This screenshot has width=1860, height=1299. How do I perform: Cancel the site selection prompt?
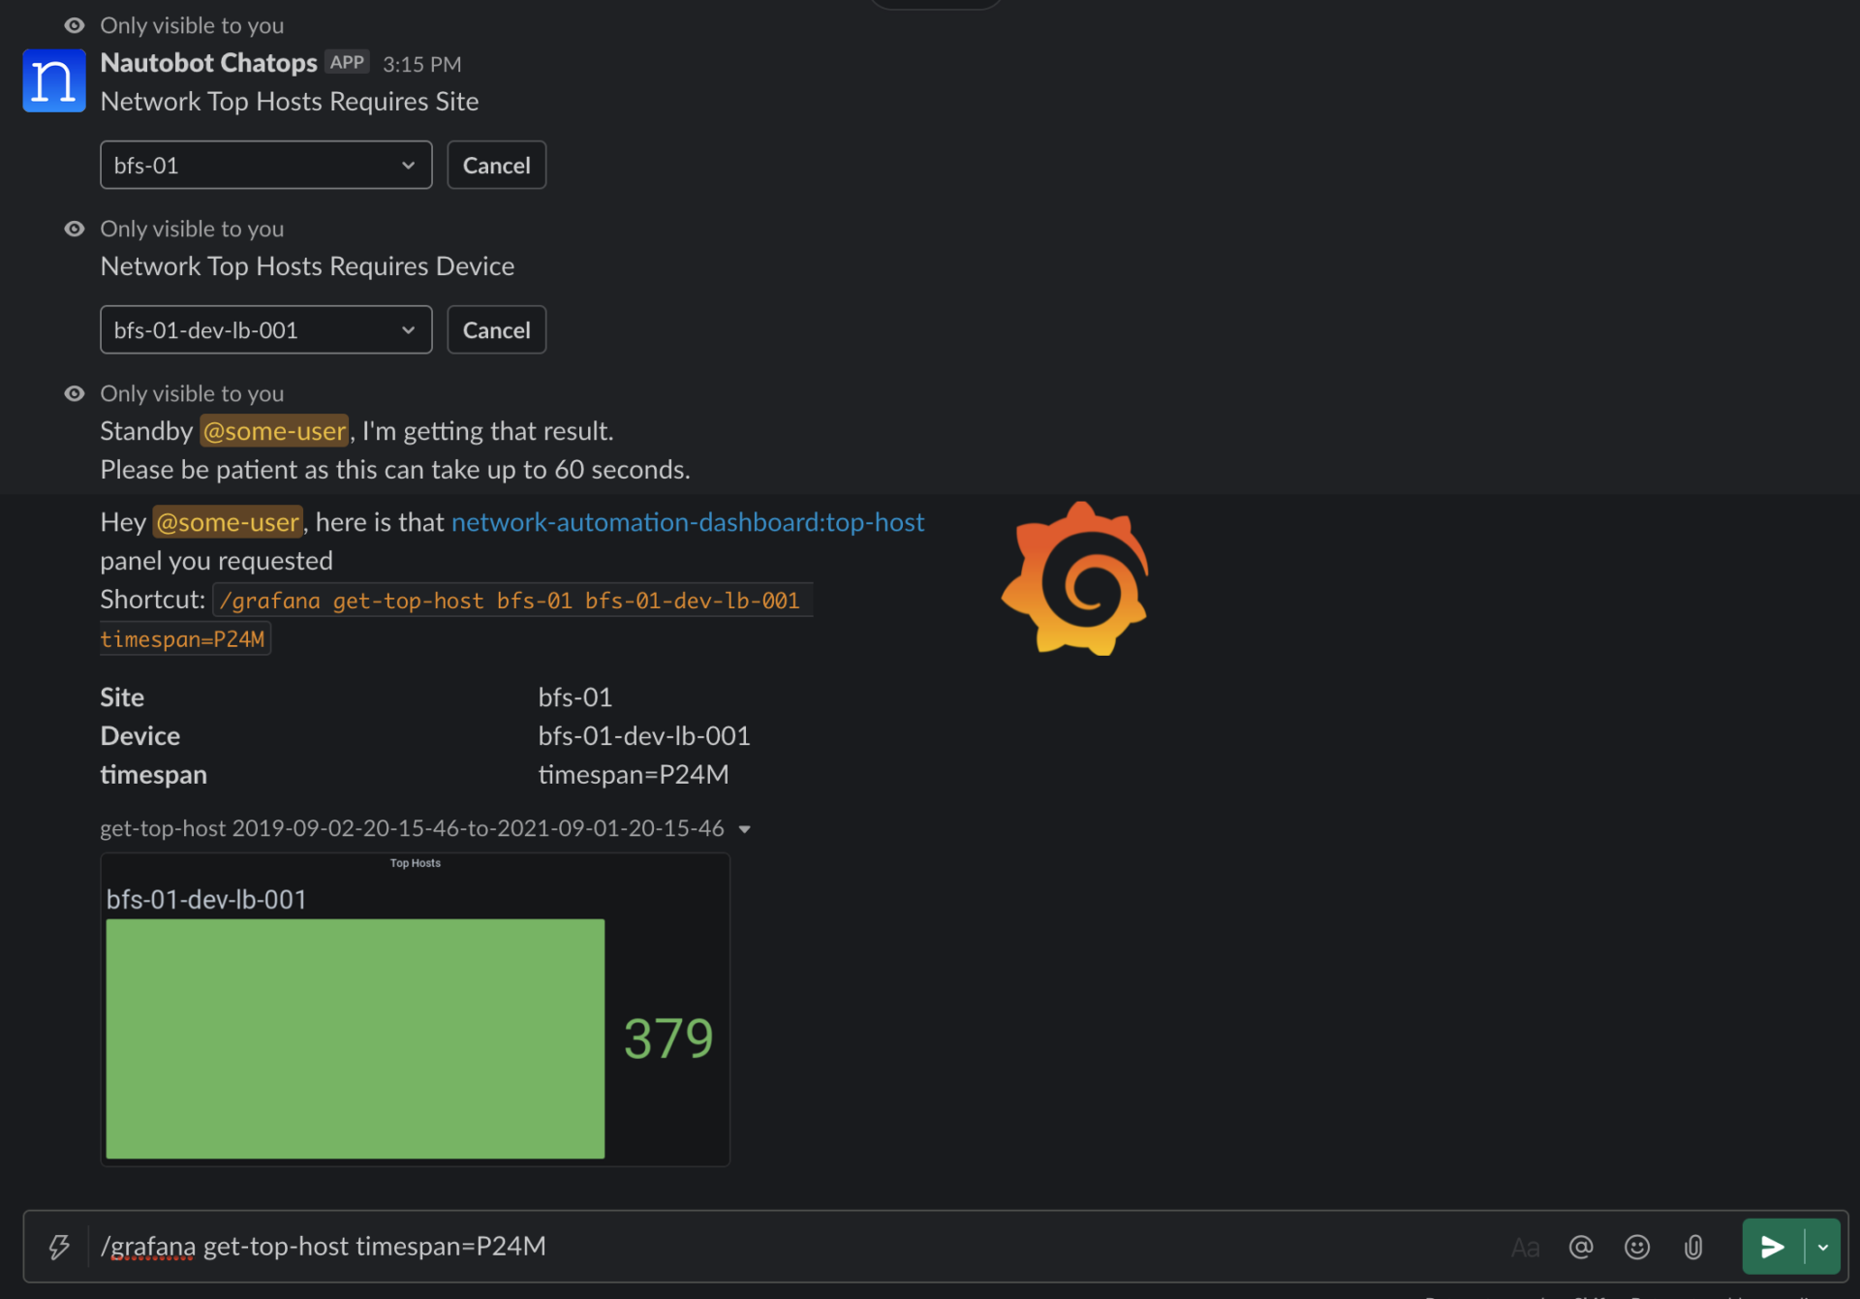(496, 166)
